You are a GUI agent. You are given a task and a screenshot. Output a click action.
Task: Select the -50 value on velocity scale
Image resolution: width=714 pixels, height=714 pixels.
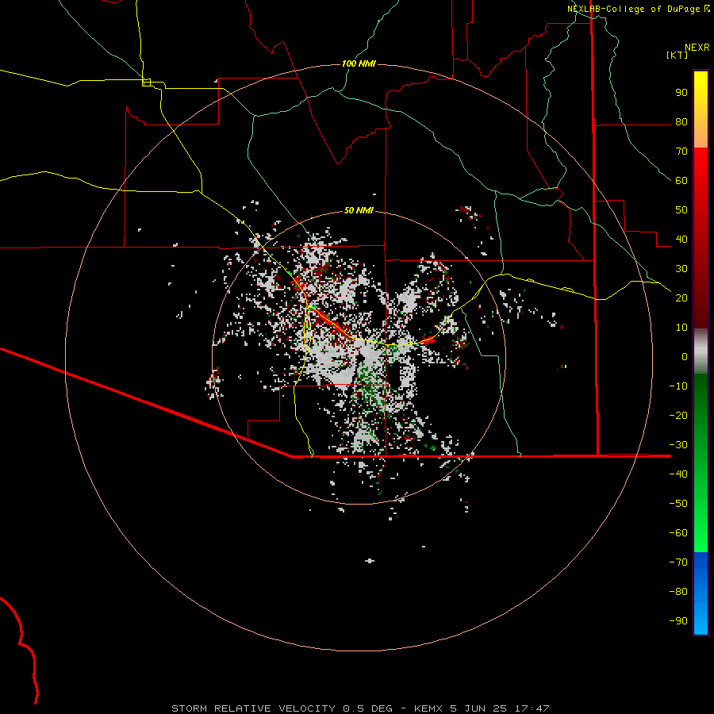pyautogui.click(x=678, y=503)
